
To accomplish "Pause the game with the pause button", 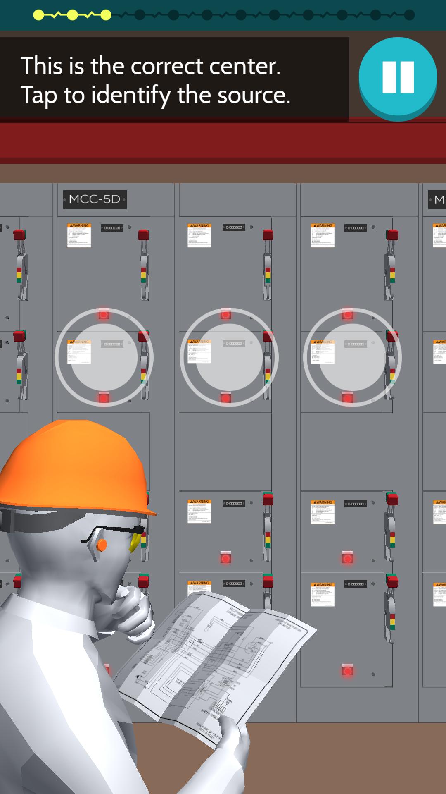I will click(x=398, y=77).
